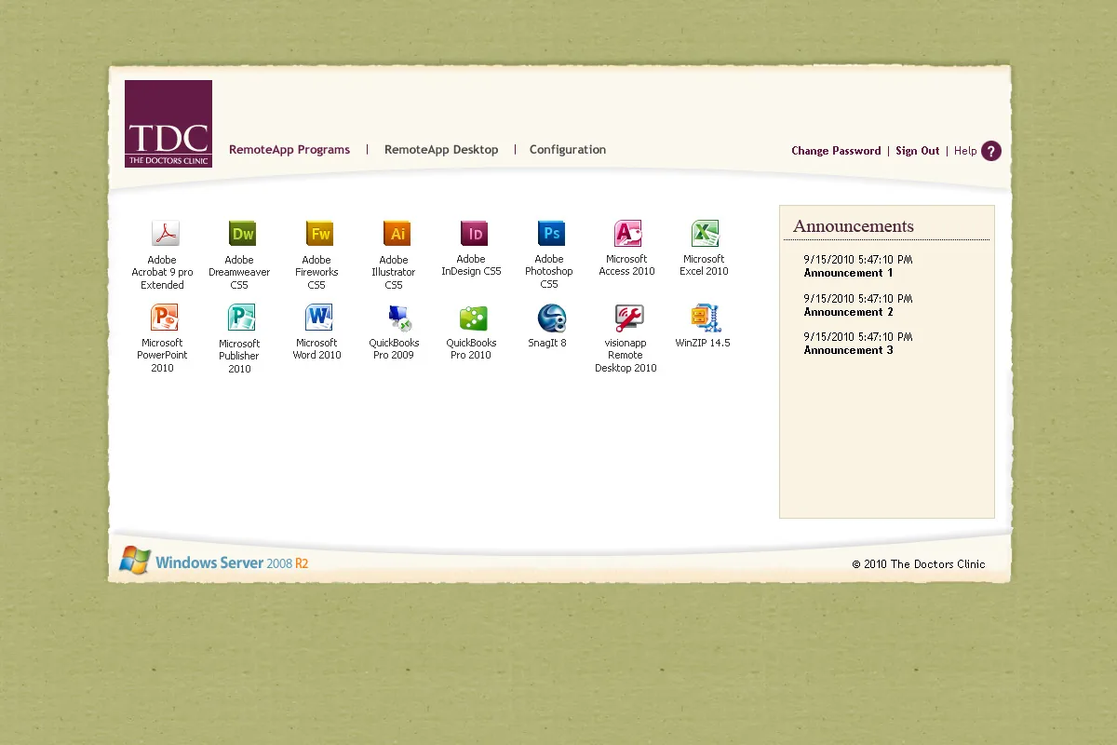The height and width of the screenshot is (745, 1117).
Task: Click the Microsoft Publisher 2010 icon
Action: click(242, 318)
